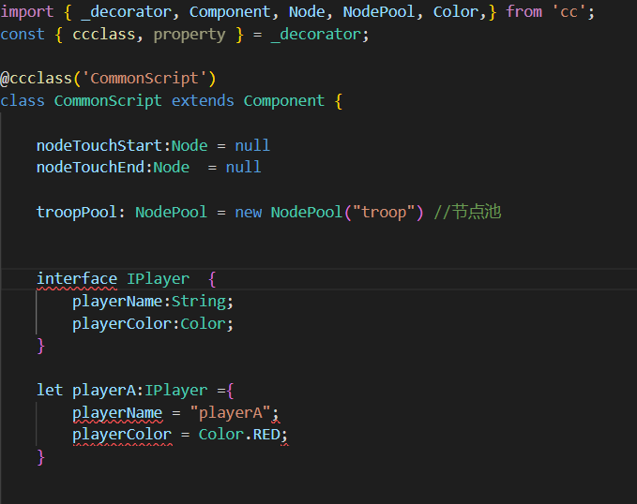Click the 'nodeTouchStart' property name
Screen dimensions: 637x504
coord(99,145)
